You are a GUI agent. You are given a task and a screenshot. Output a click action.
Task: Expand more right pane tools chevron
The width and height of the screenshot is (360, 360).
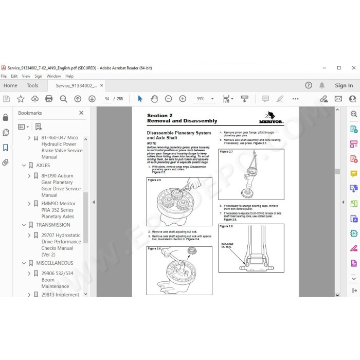pos(354,279)
